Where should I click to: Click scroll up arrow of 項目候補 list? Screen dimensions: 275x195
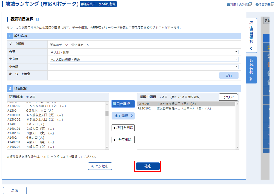107,104
